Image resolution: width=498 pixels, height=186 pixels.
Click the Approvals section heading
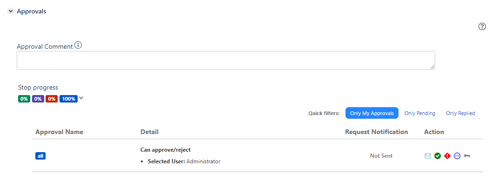(32, 12)
